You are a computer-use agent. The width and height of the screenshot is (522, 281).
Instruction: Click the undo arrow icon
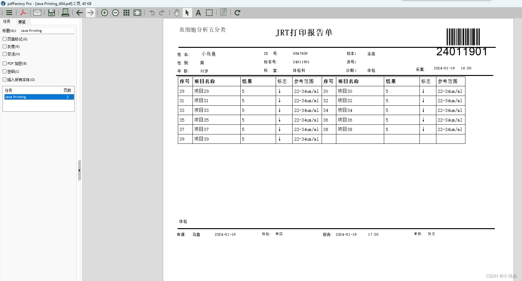click(152, 13)
